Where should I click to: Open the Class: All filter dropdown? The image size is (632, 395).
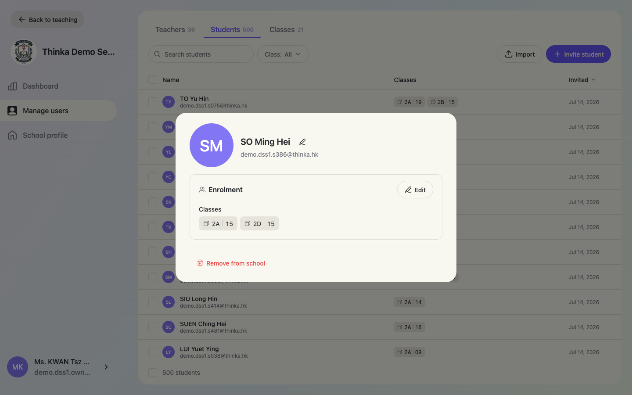pyautogui.click(x=283, y=54)
